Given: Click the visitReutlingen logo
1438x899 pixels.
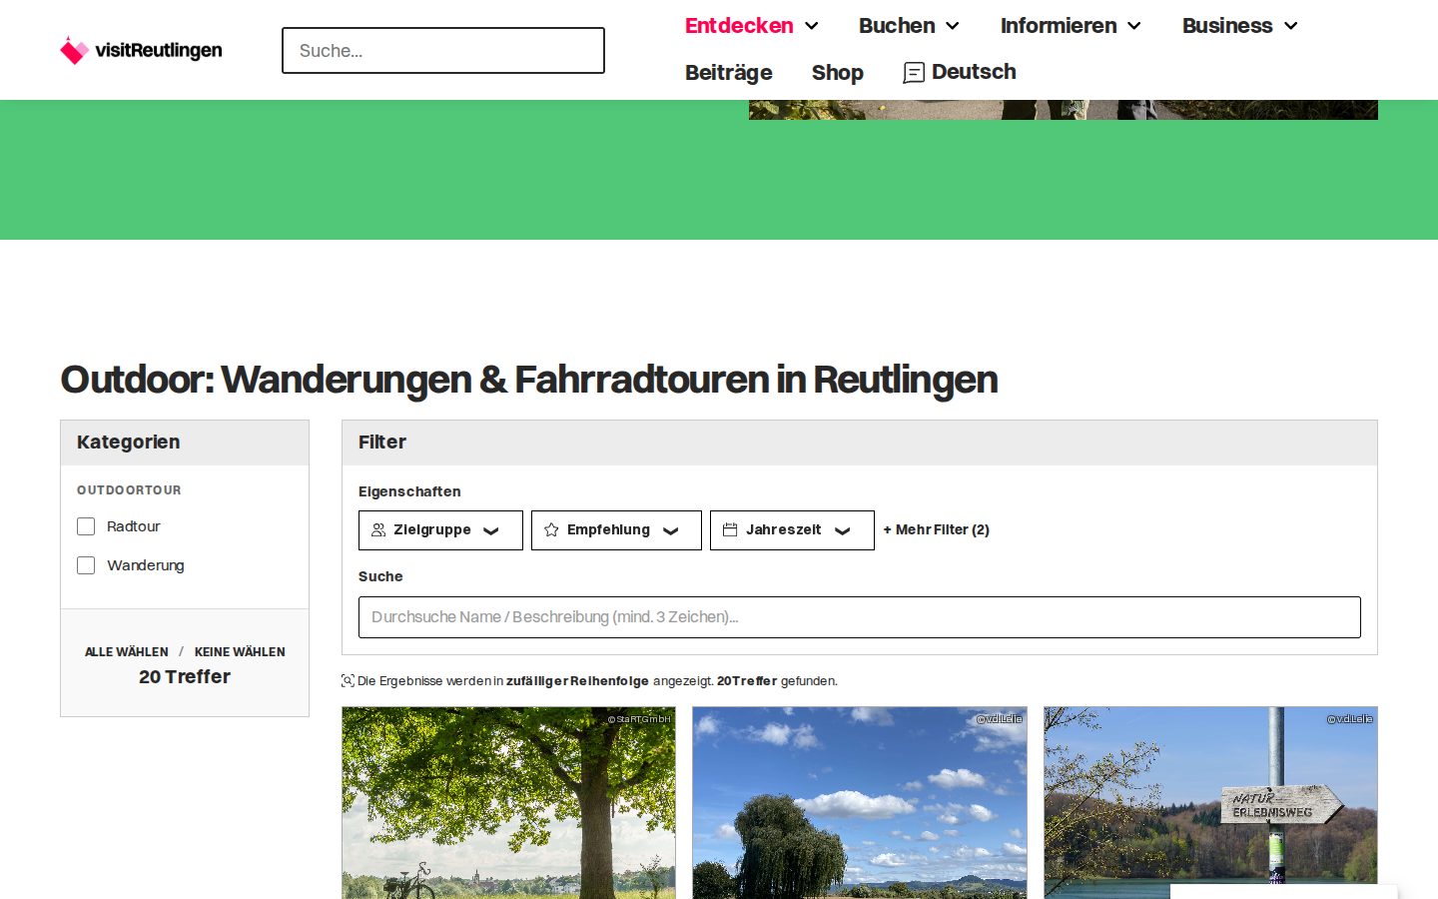Looking at the screenshot, I should [x=141, y=50].
